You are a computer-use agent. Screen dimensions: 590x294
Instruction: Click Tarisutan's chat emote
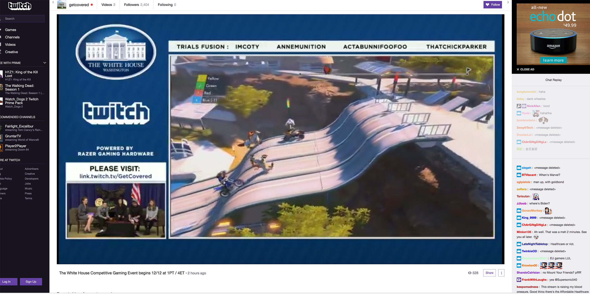click(x=536, y=197)
